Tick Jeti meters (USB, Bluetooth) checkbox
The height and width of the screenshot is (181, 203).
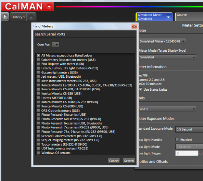pyautogui.click(x=38, y=77)
